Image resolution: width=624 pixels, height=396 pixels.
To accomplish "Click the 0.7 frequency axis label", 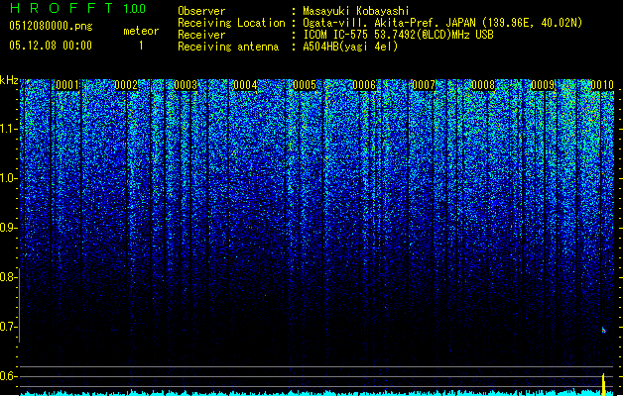I will (x=8, y=327).
